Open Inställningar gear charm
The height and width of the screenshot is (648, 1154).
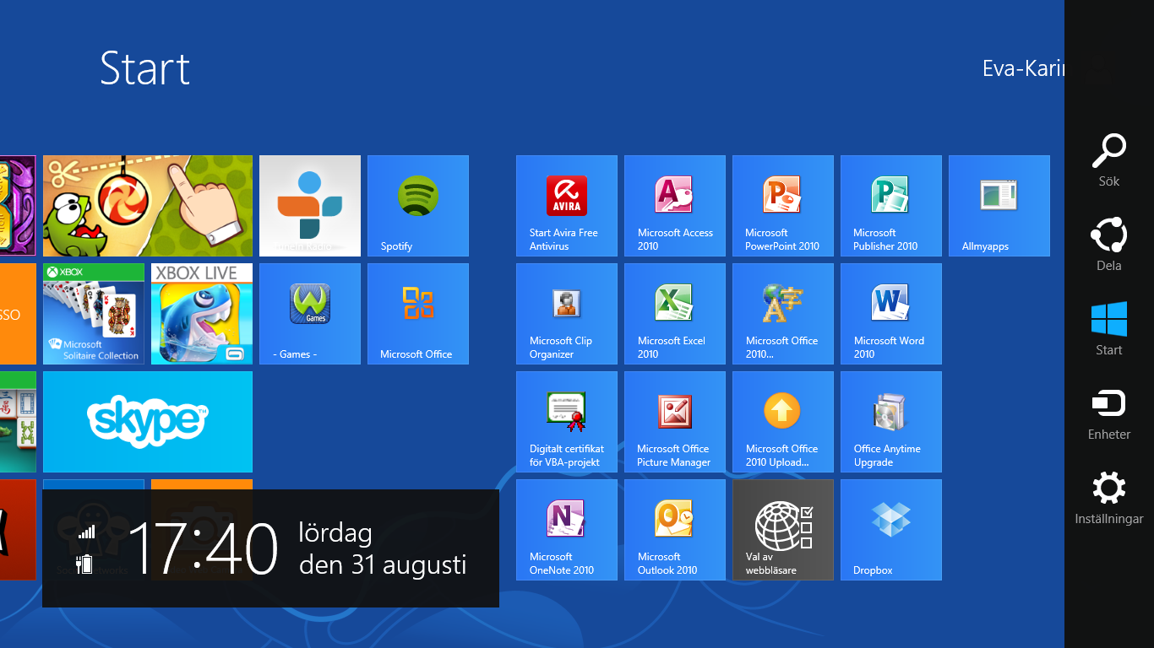1108,498
